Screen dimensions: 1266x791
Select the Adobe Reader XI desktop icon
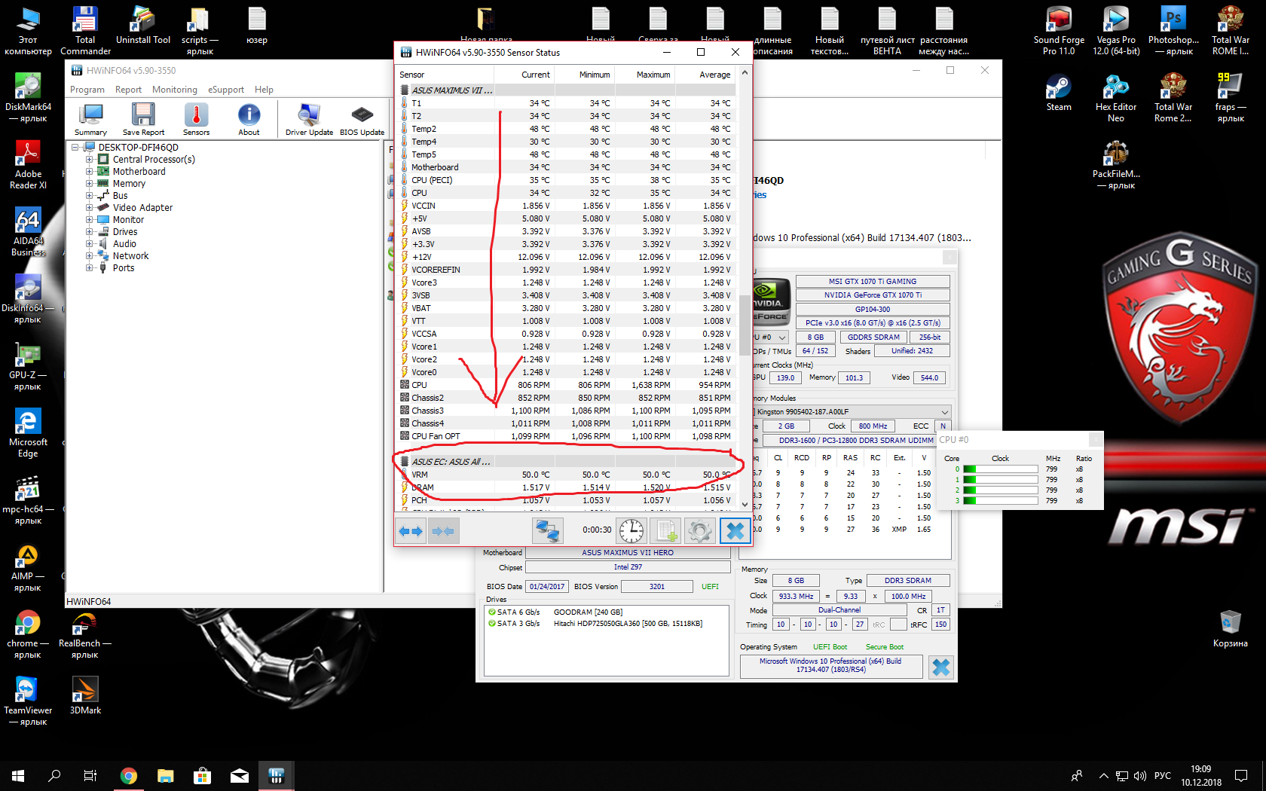point(28,165)
